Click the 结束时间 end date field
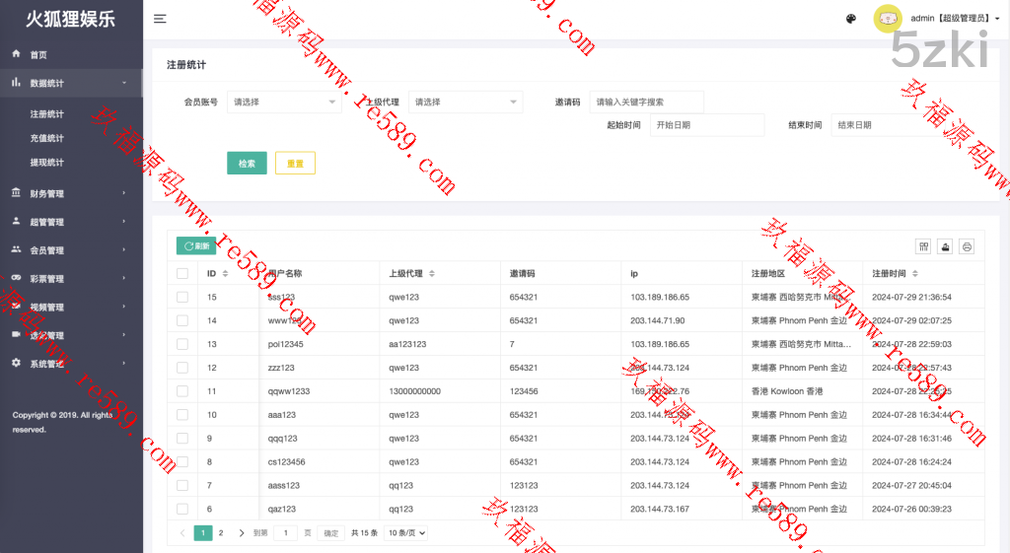 [889, 125]
